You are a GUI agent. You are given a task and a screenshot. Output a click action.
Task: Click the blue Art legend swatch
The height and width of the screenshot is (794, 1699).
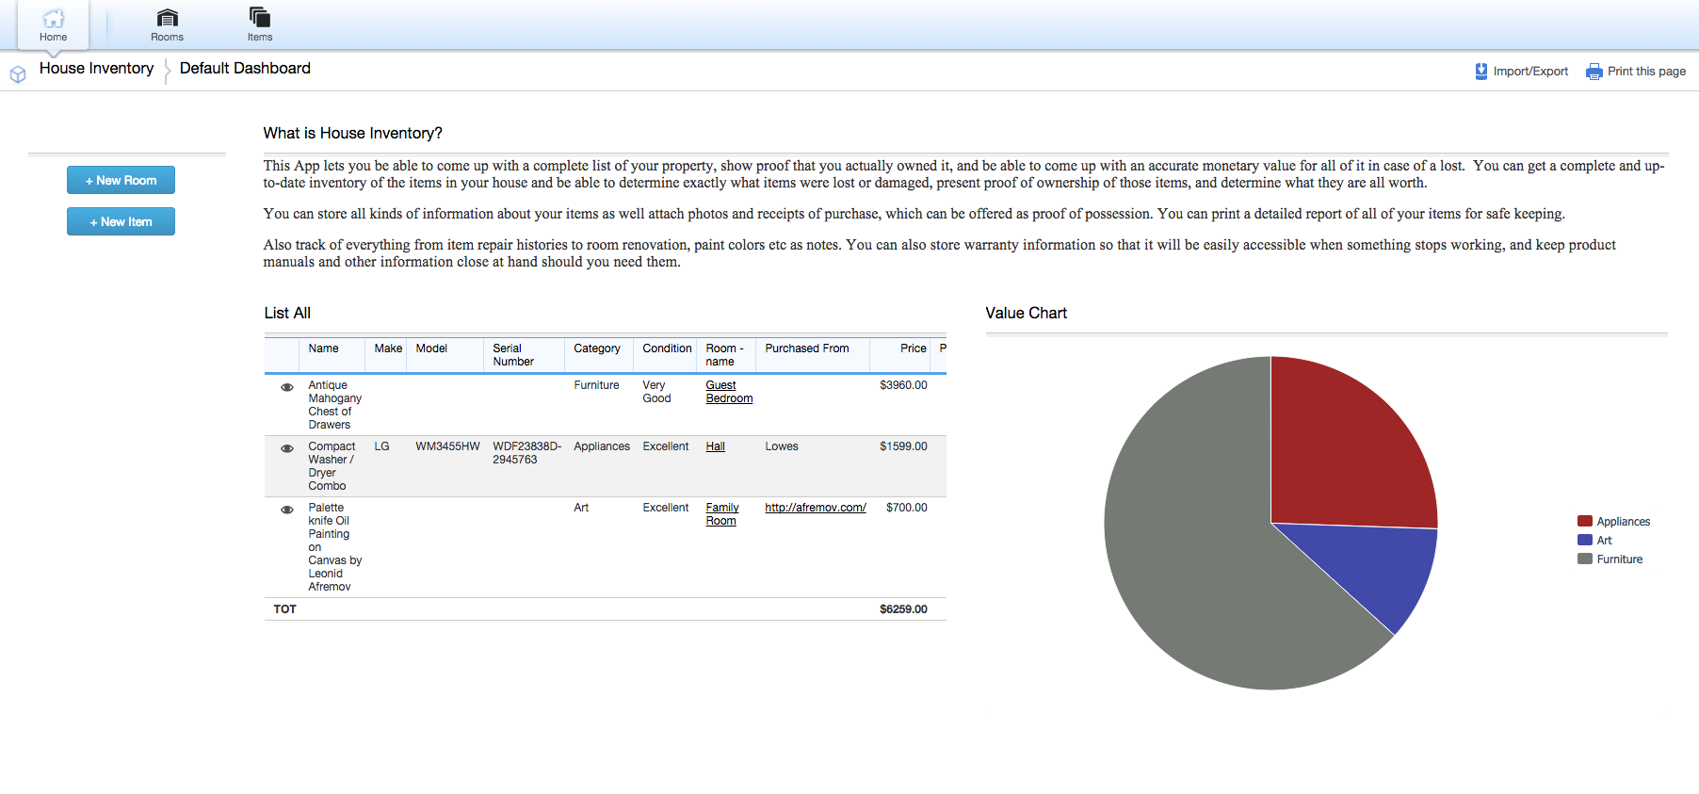tap(1585, 540)
